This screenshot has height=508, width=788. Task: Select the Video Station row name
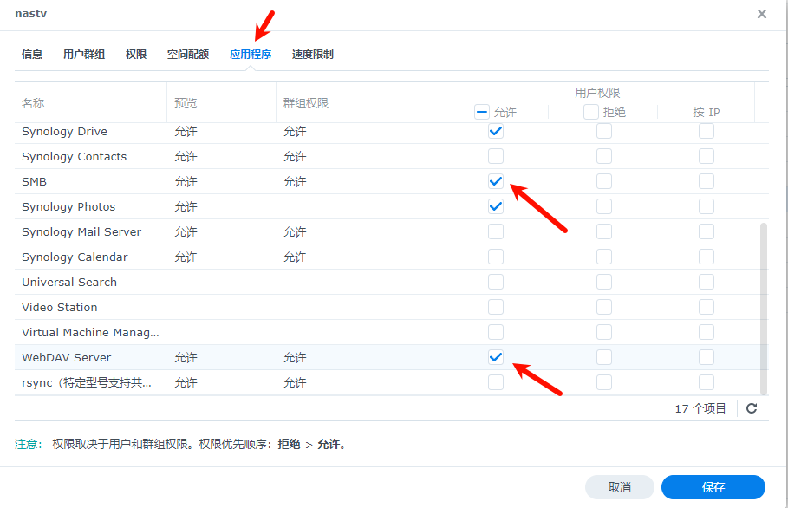pos(59,308)
